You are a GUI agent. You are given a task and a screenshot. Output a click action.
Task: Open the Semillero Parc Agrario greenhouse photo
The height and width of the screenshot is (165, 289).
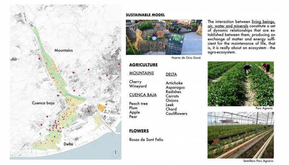[240, 135]
